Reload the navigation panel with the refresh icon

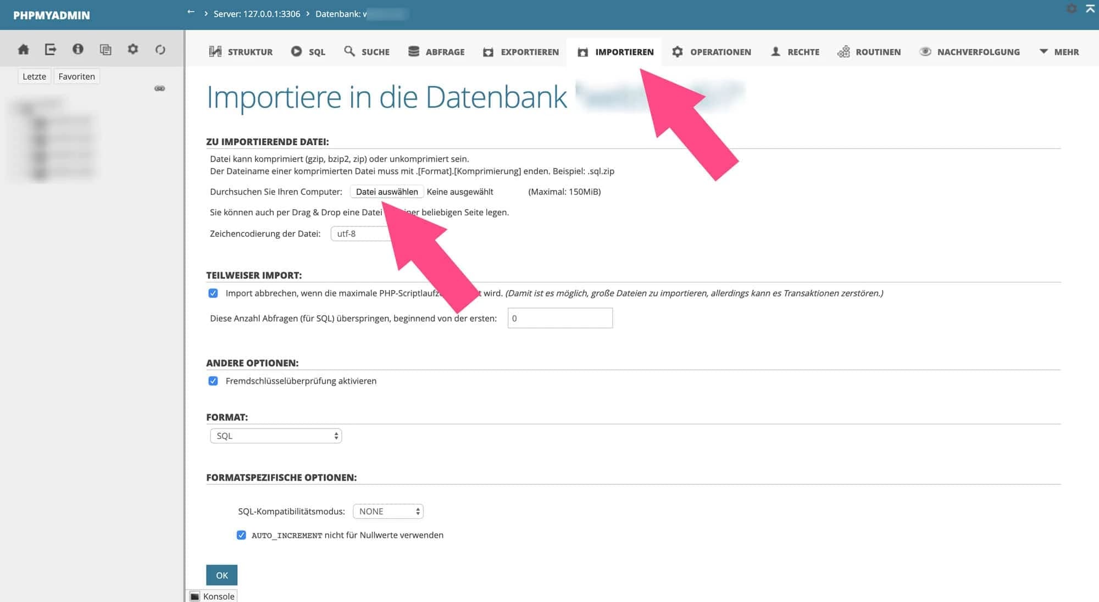[160, 49]
